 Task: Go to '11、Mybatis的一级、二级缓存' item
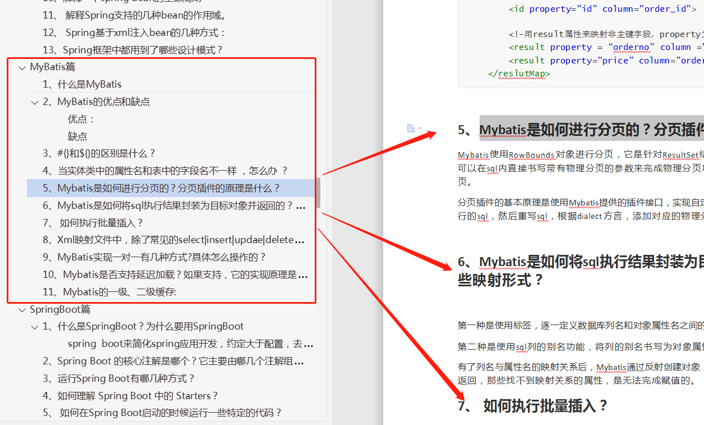(x=109, y=292)
